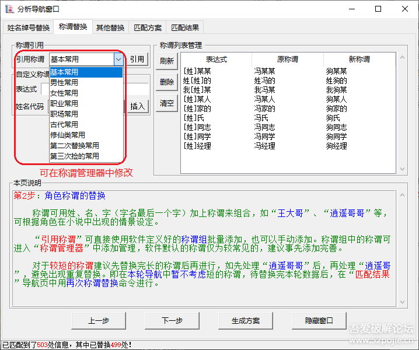Image resolution: width=419 pixels, height=350 pixels.
Task: Click down arrow of 本页说明 scrollbar
Action: coord(402,302)
